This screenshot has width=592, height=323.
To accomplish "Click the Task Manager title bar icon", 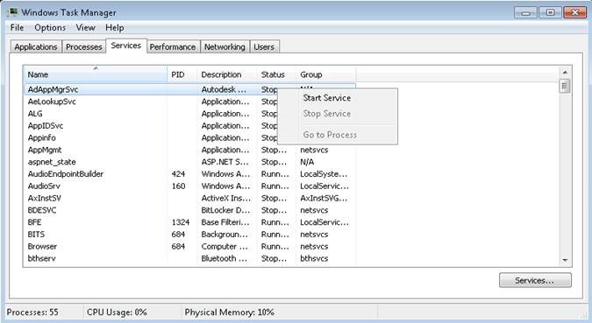I will click(12, 12).
